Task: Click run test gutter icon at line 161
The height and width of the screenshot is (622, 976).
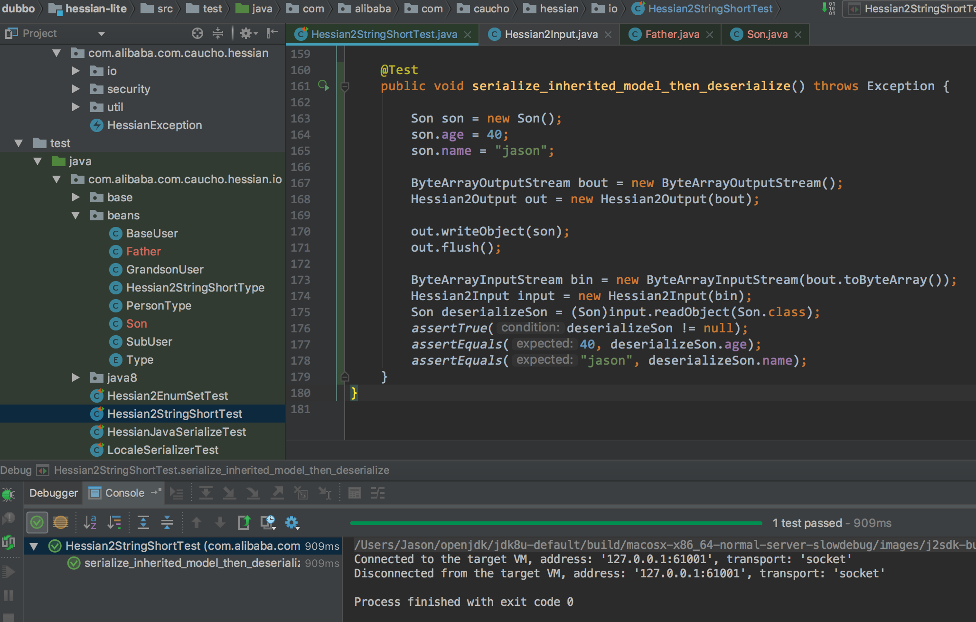Action: [x=324, y=85]
